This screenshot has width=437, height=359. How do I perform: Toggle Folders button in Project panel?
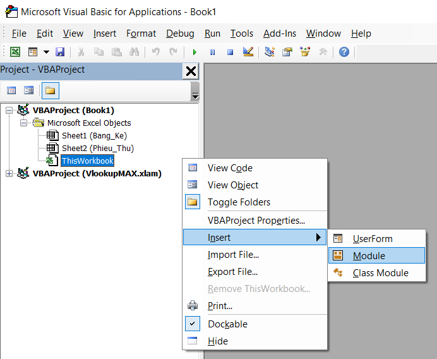[51, 90]
